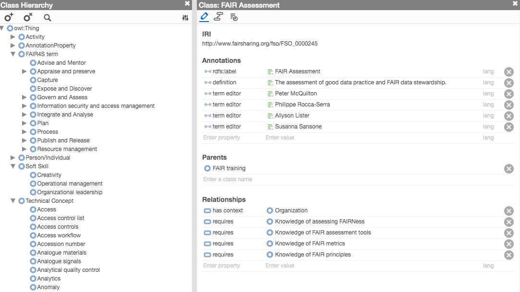The image size is (520, 292).
Task: Collapse the Soft Skill branch
Action: 13,166
